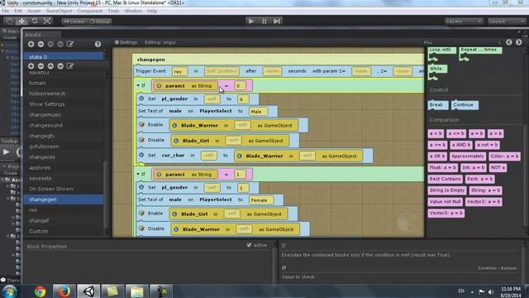Image resolution: width=529 pixels, height=298 pixels.
Task: Toggle the active checkbox in Block Properties
Action: [x=249, y=245]
